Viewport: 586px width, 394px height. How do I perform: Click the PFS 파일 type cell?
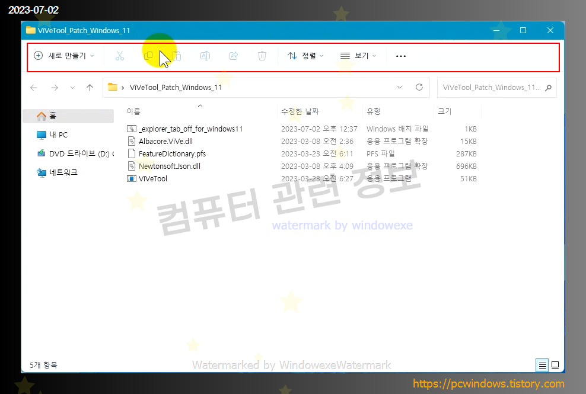pyautogui.click(x=380, y=154)
